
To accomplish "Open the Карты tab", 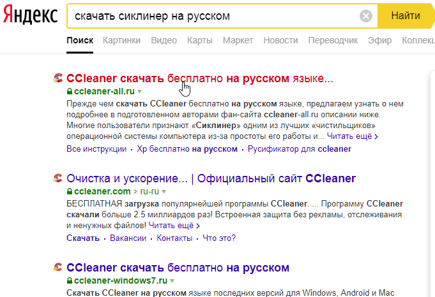I will pos(200,40).
